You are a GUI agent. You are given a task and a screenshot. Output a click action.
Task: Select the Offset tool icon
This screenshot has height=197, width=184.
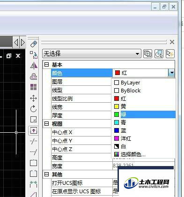(34, 76)
